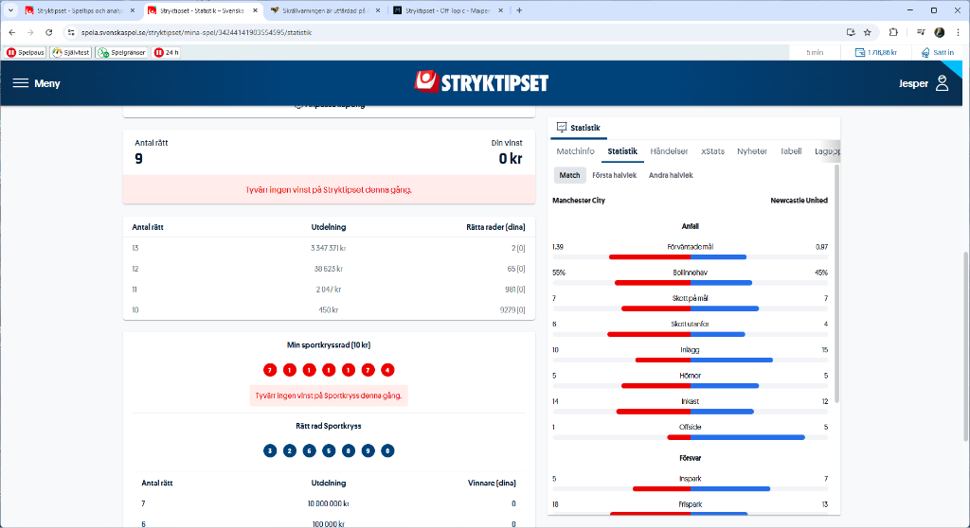Expand the tab search dropdown arrow
970x528 pixels.
pyautogui.click(x=10, y=10)
